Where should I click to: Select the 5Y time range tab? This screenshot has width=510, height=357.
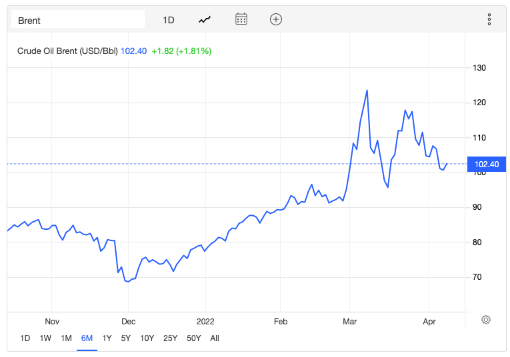[x=126, y=338]
